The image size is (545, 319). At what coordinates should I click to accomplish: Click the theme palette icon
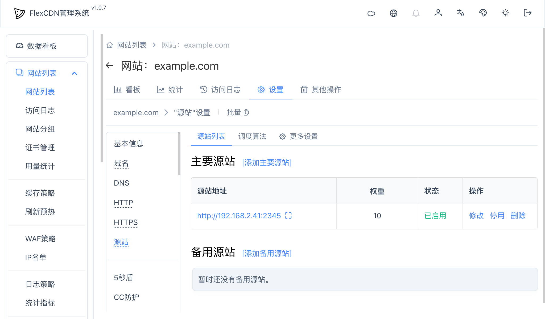click(483, 13)
